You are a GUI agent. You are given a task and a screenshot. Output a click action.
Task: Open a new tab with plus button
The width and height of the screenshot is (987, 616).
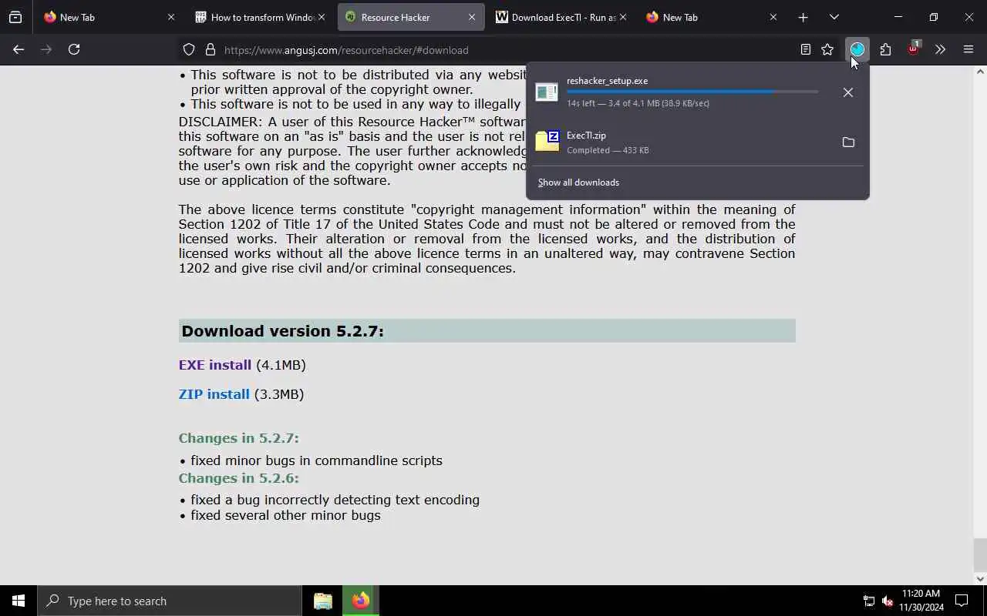(803, 17)
